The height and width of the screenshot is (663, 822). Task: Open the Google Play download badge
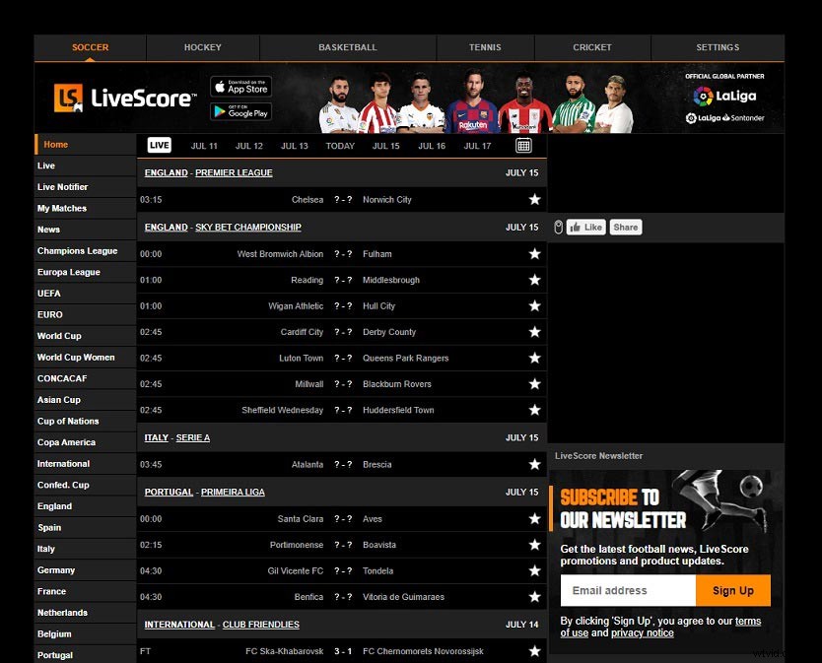240,111
